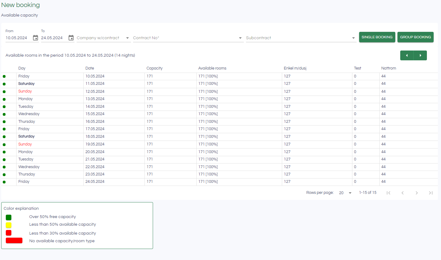Go to previous page of table

click(x=402, y=193)
